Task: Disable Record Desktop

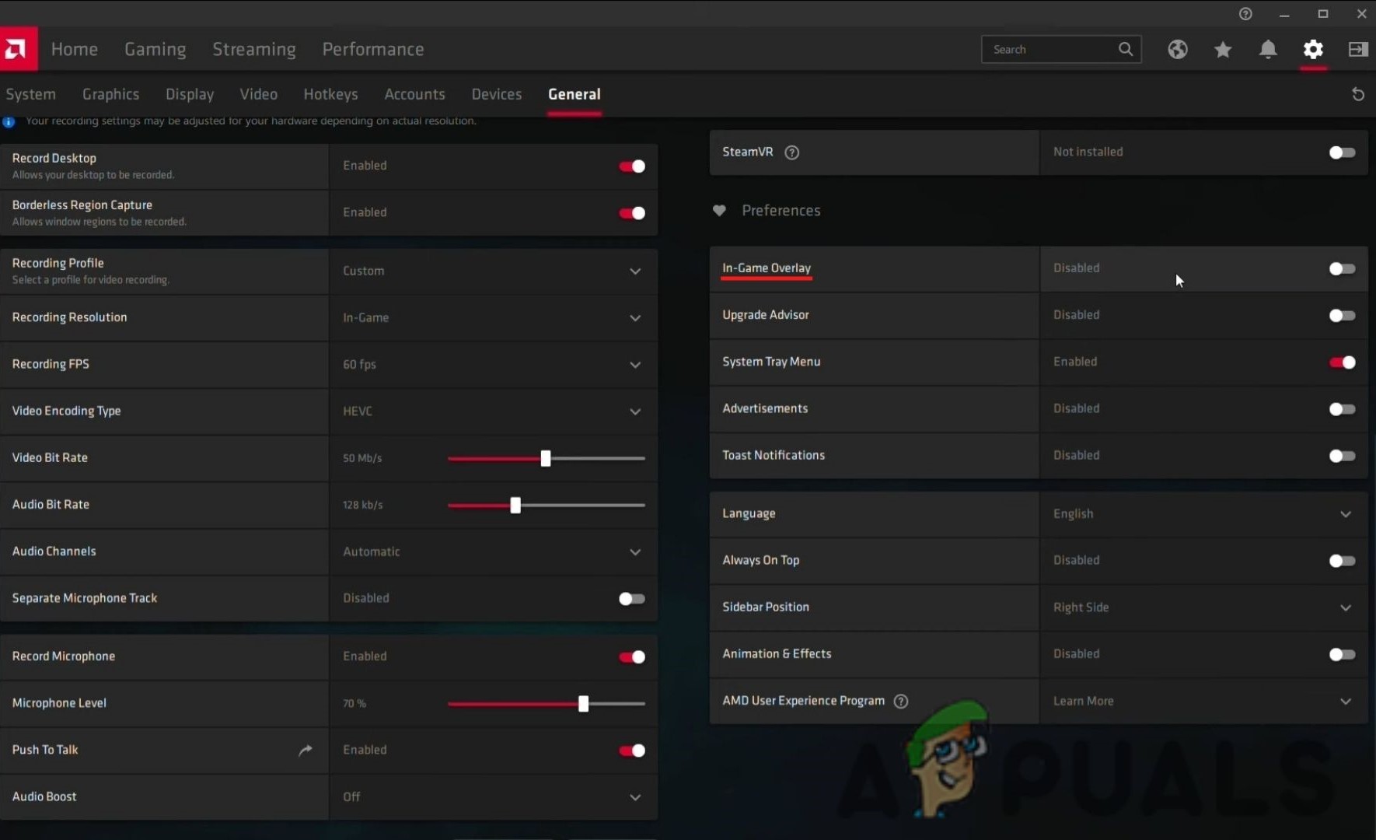Action: point(631,166)
